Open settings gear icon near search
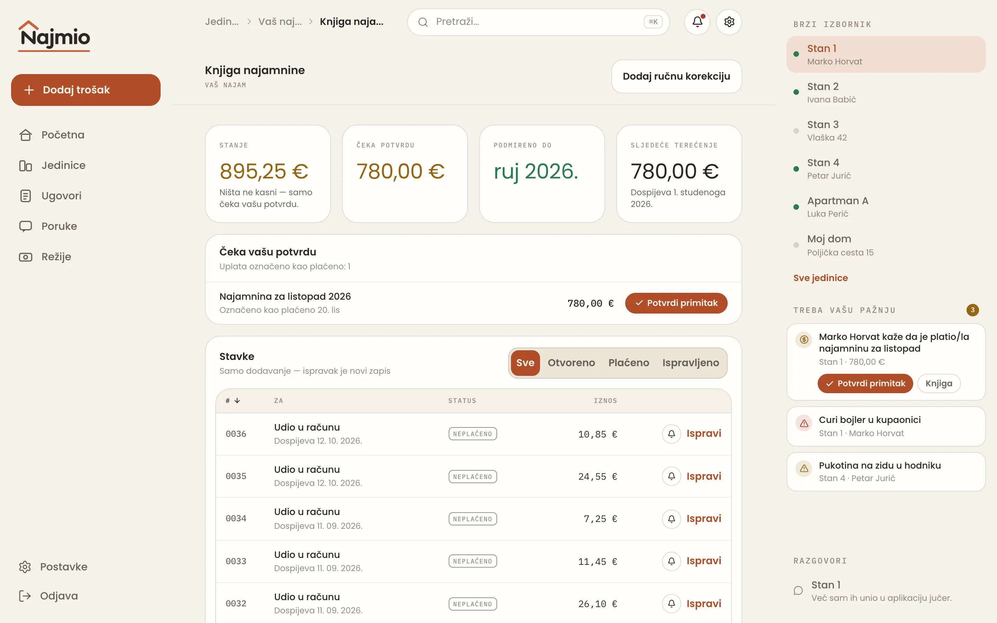The height and width of the screenshot is (623, 997). [729, 22]
